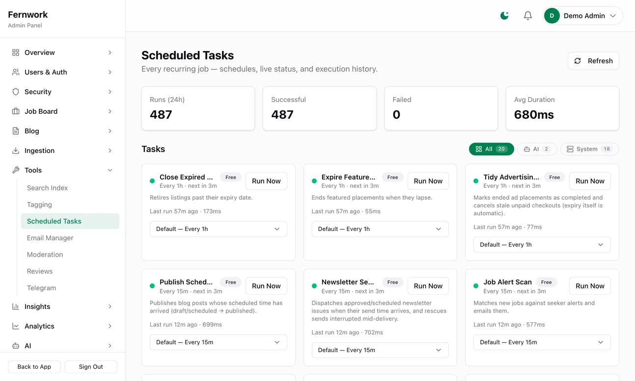
Task: Collapse the Tools section chevron
Action: pyautogui.click(x=110, y=170)
